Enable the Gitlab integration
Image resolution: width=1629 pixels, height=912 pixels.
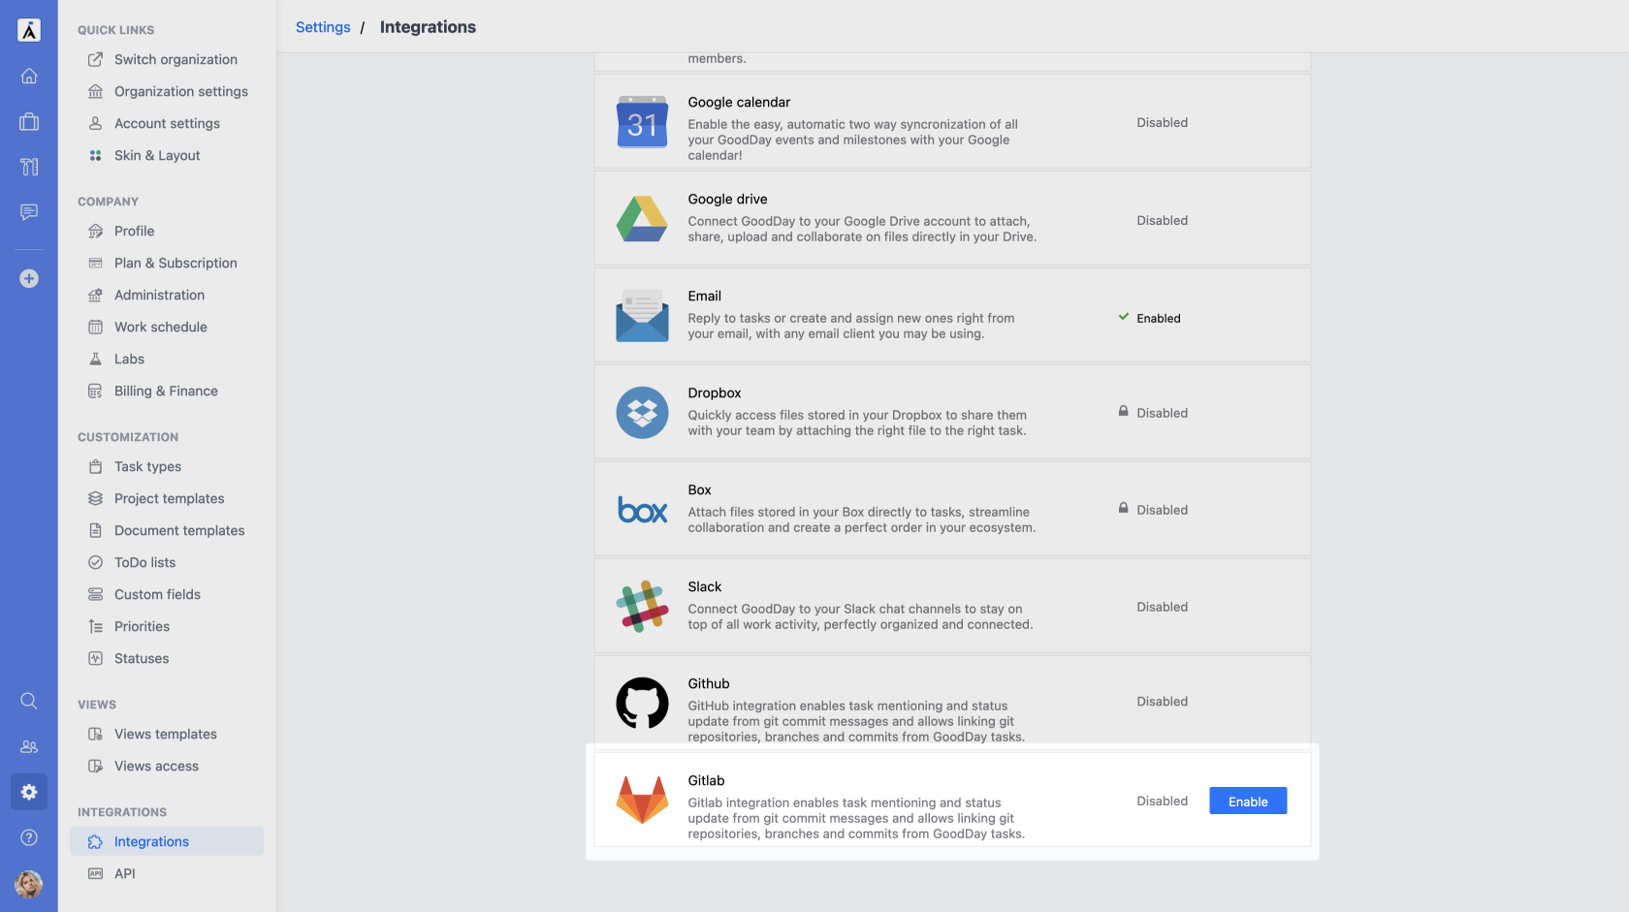[x=1248, y=801]
